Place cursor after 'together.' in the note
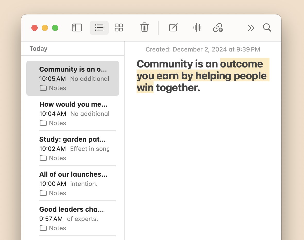304x240 pixels. point(200,88)
